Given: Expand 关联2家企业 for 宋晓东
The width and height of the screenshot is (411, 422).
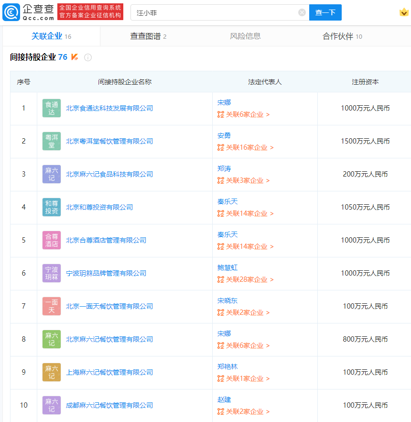Looking at the screenshot, I should coord(244,313).
